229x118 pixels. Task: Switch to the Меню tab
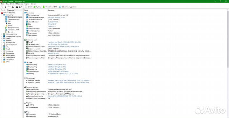pyautogui.click(x=3, y=10)
